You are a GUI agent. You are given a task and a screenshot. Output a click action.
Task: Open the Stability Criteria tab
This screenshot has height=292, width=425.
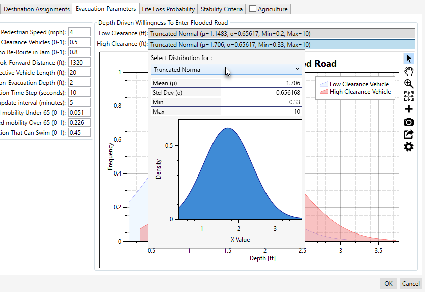222,9
